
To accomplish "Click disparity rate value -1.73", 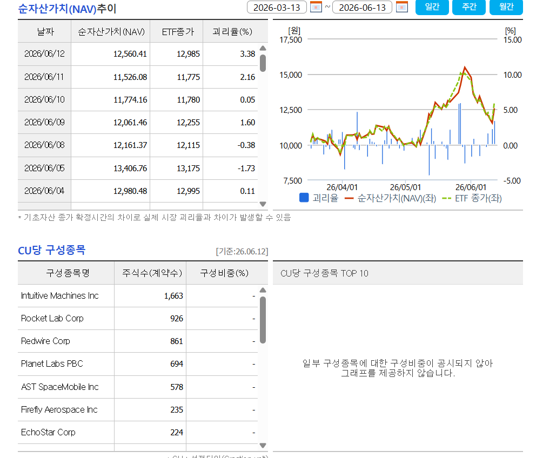I will coord(246,168).
